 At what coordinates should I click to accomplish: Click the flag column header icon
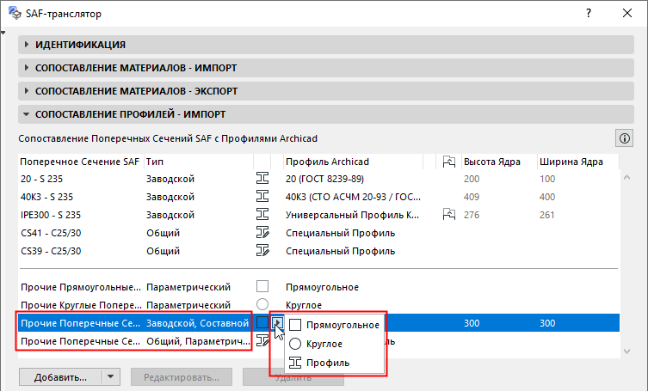click(x=449, y=162)
